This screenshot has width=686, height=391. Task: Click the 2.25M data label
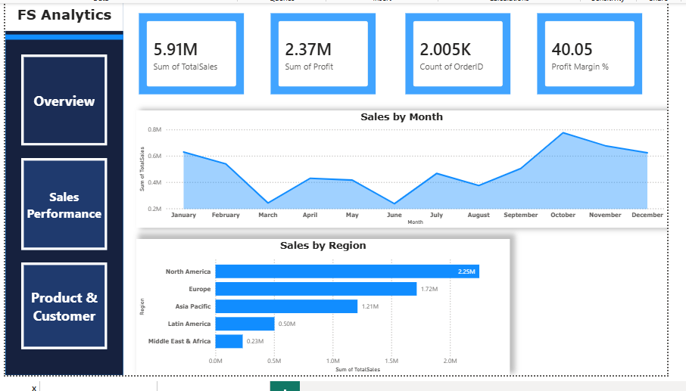point(466,272)
